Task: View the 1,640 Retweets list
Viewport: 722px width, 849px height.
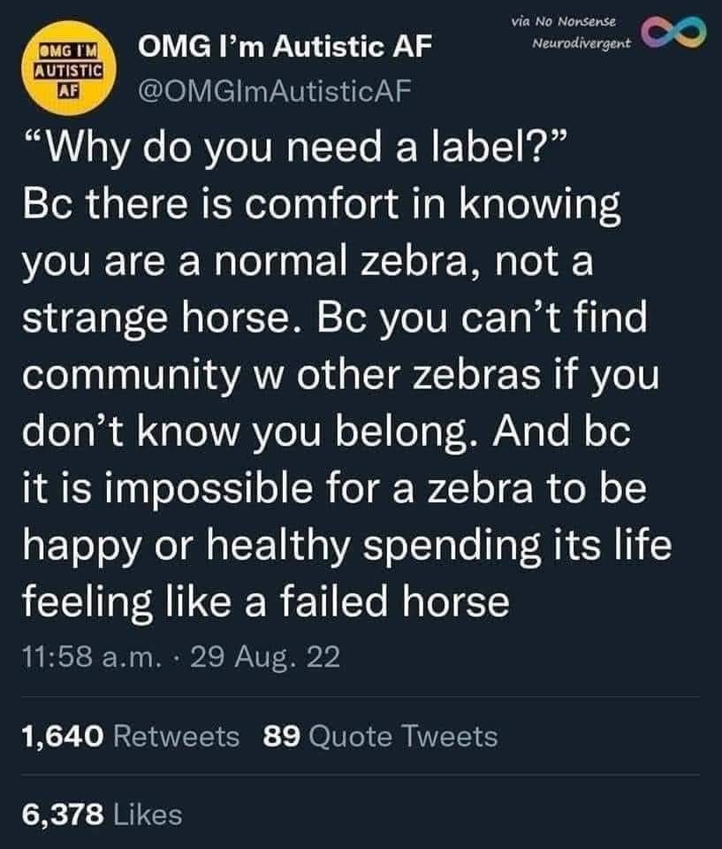Action: tap(130, 735)
